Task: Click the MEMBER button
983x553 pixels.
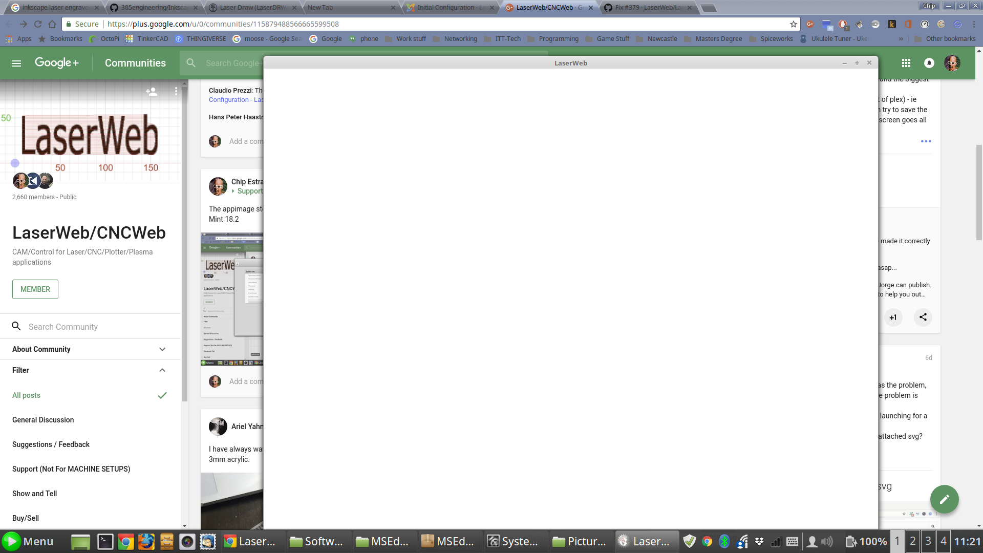Action: [35, 289]
